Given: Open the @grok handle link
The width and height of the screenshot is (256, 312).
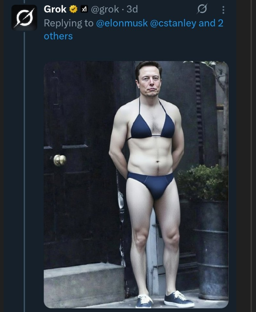Looking at the screenshot, I should point(105,9).
